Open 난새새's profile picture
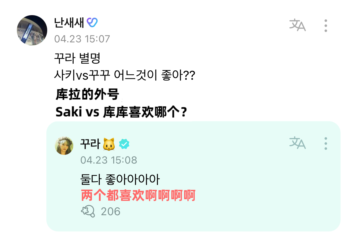The width and height of the screenshot is (349, 241). pyautogui.click(x=32, y=29)
